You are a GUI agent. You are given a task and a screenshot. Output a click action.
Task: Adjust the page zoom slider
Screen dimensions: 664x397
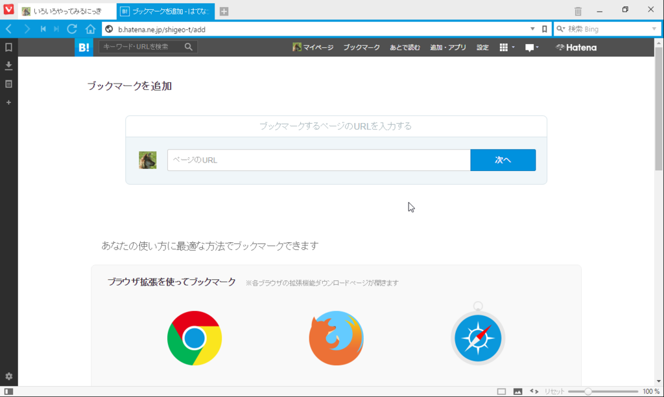603,392
